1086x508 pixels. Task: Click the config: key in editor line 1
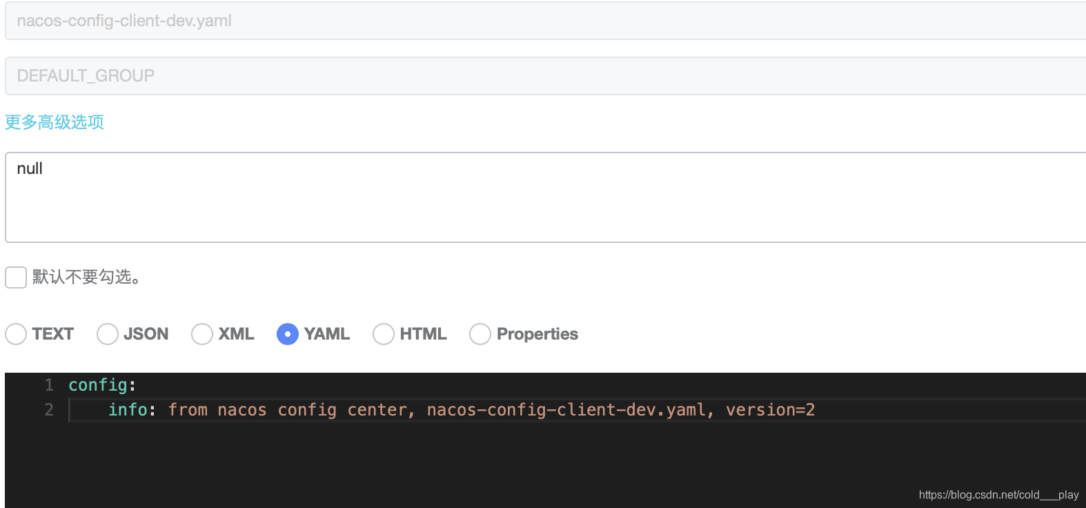[x=102, y=385]
